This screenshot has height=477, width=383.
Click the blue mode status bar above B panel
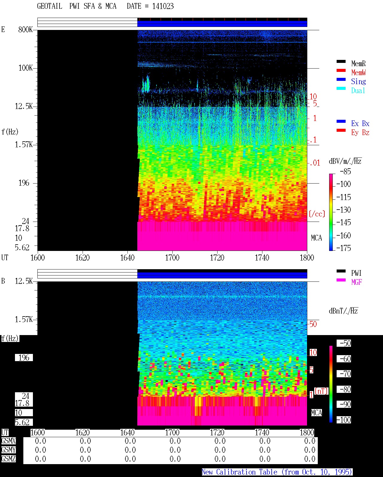[x=222, y=275]
